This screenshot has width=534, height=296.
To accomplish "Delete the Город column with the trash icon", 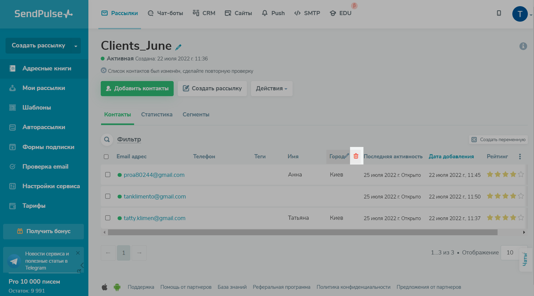I will tap(356, 156).
